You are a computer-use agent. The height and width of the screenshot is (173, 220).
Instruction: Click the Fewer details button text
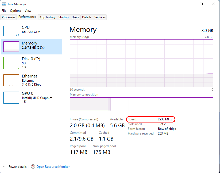(18, 166)
